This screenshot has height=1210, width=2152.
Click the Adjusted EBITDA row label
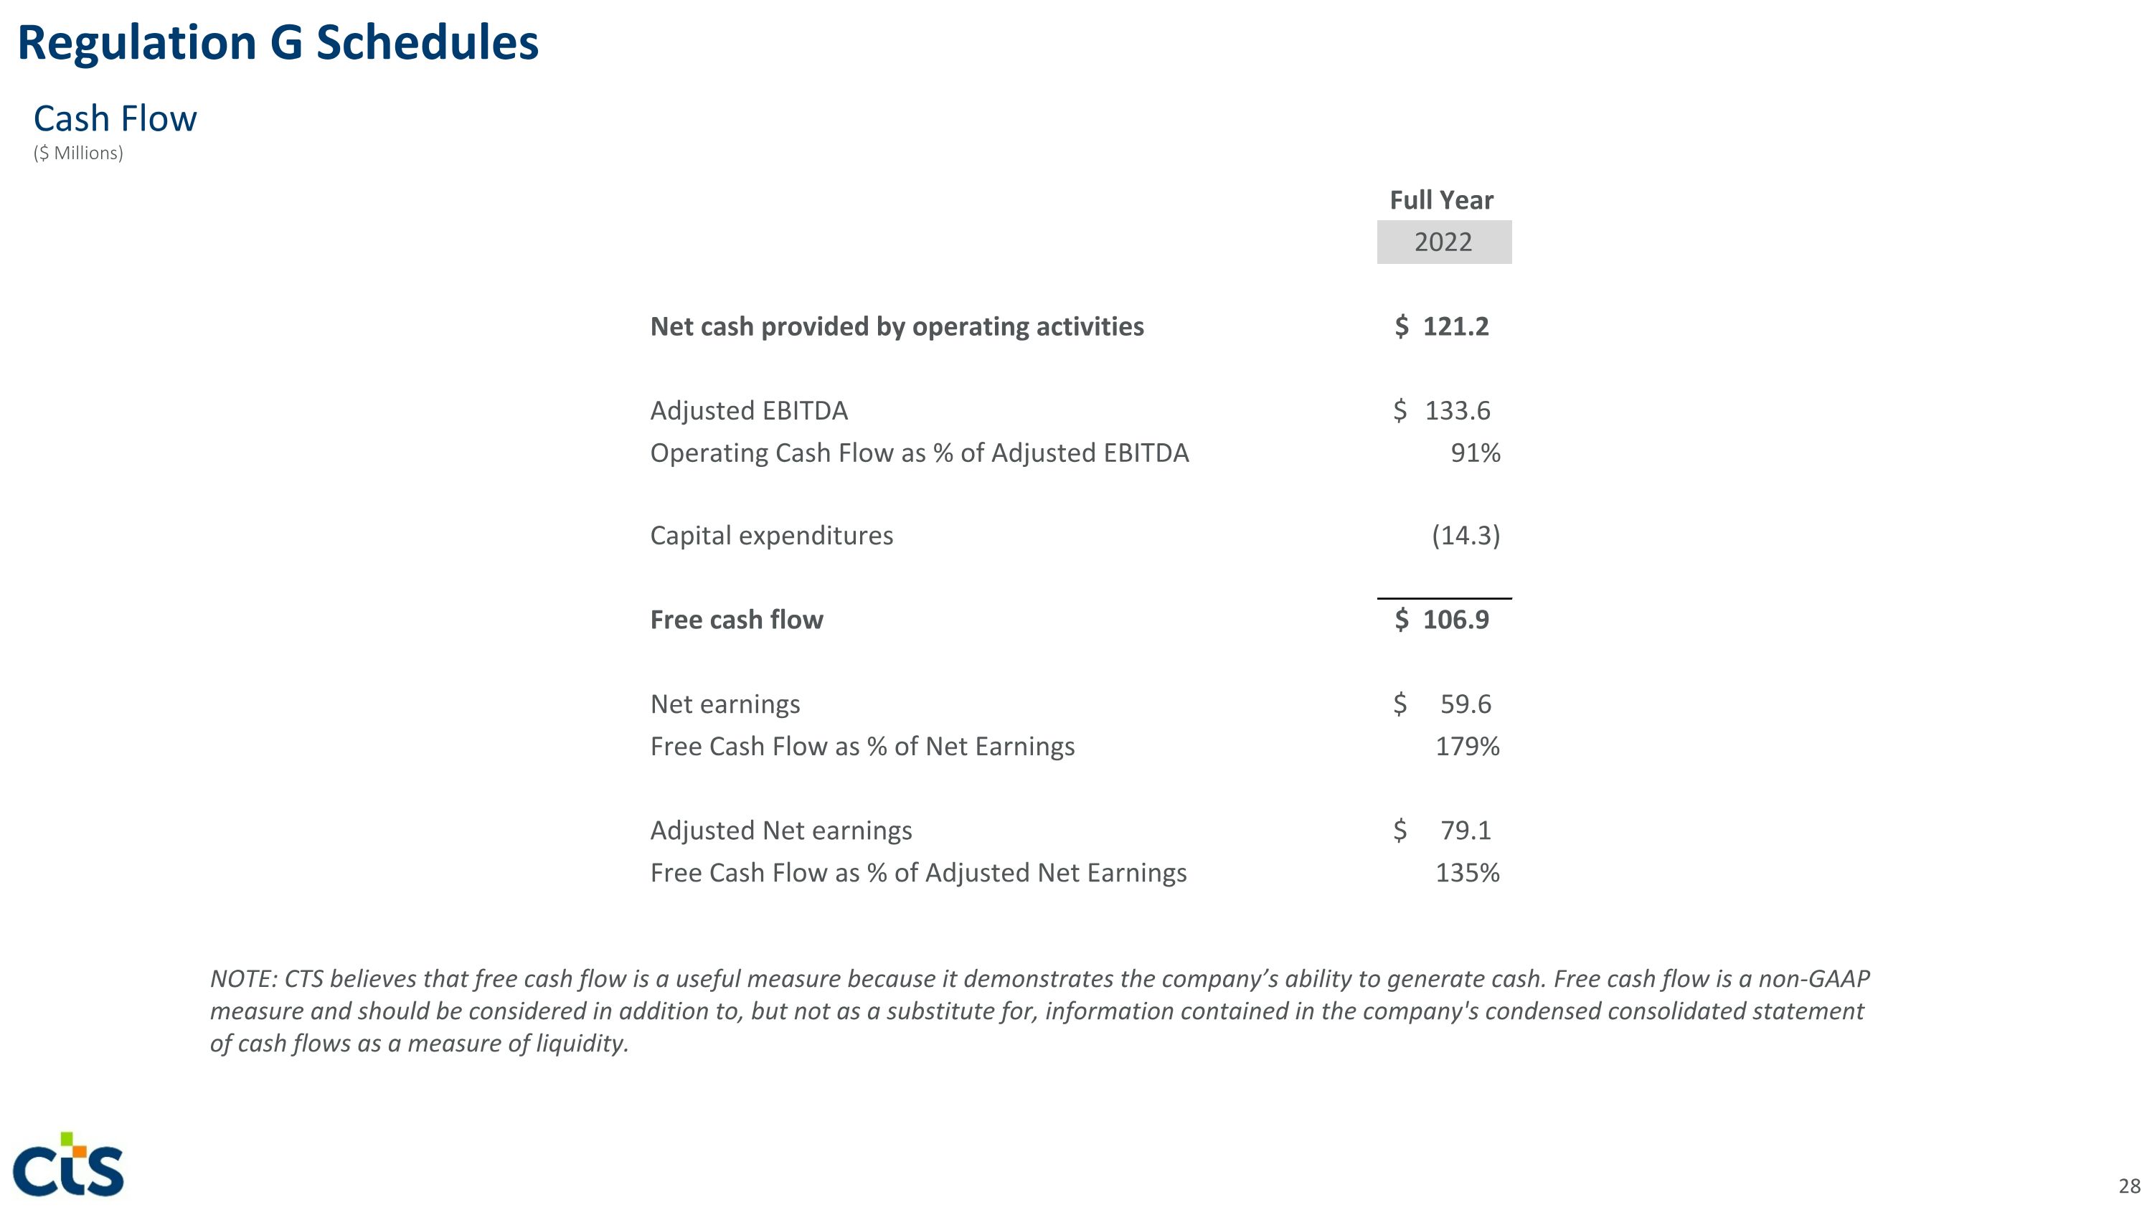point(748,411)
